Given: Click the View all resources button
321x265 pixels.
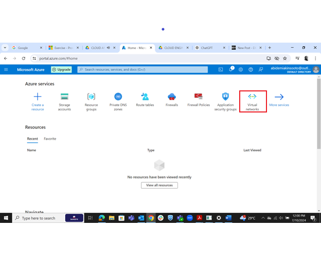Looking at the screenshot, I should coord(159,185).
